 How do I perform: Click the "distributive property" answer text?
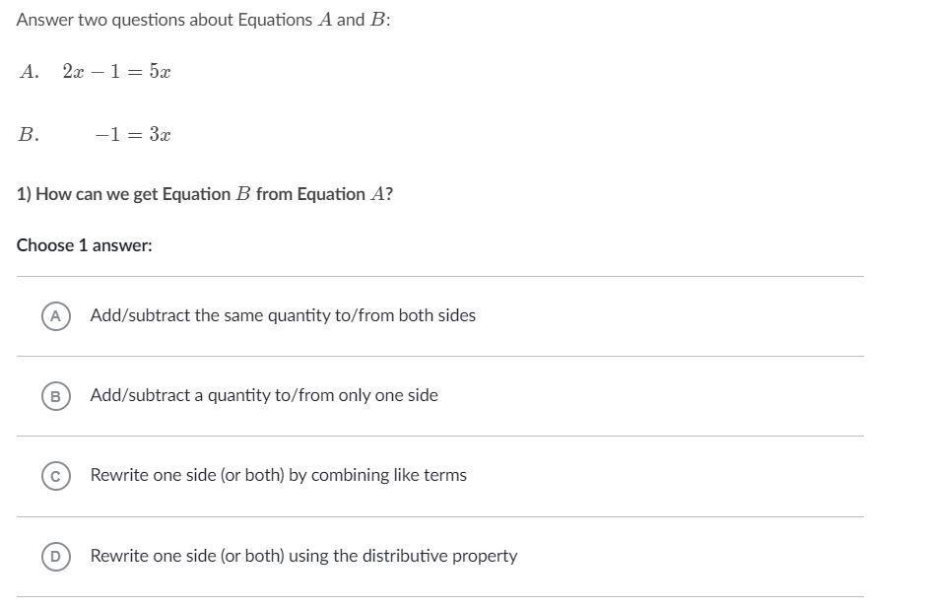click(x=303, y=557)
